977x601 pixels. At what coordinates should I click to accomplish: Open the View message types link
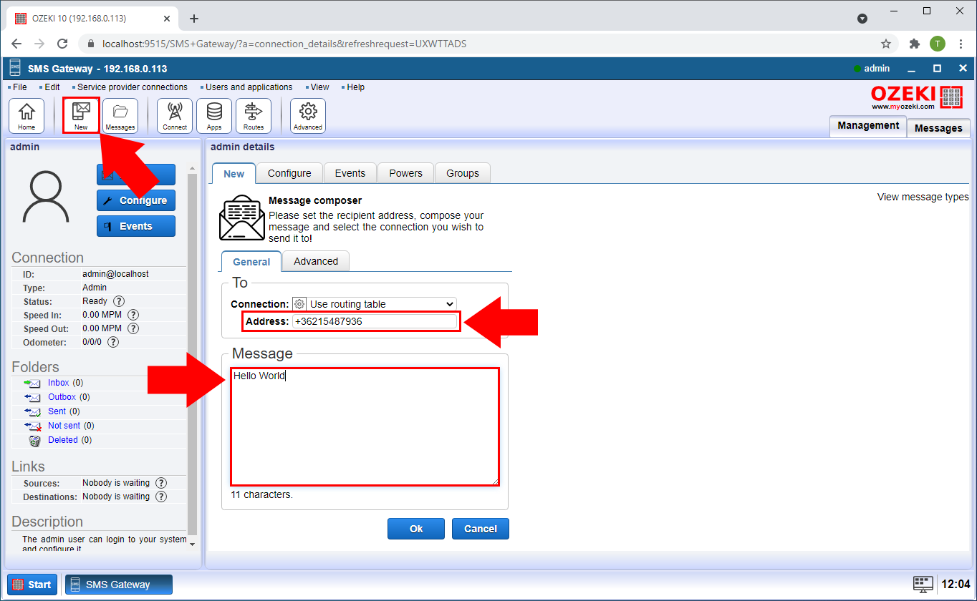coord(923,197)
